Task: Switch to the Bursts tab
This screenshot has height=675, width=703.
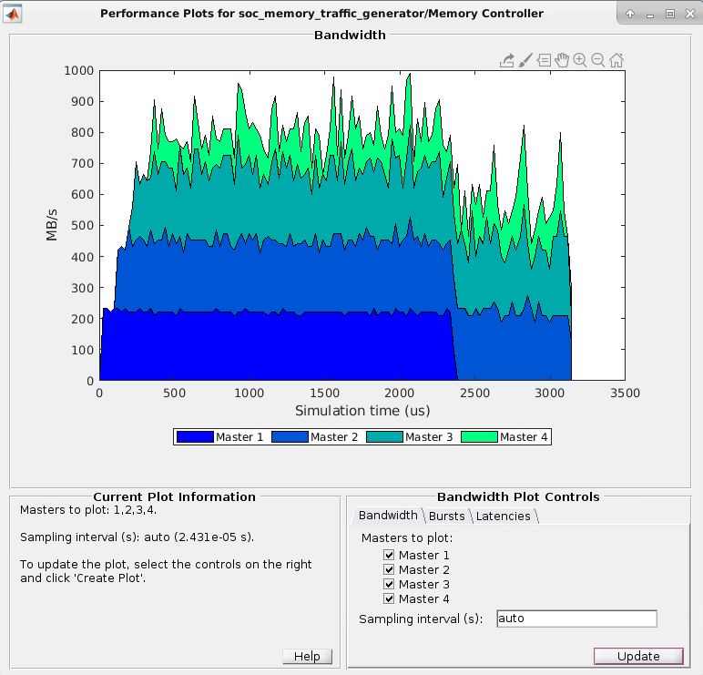Action: tap(446, 516)
